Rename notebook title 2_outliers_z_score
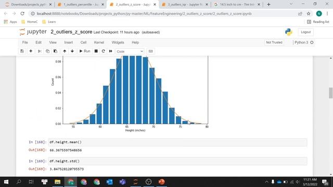This screenshot has height=187, width=333. [x=71, y=32]
